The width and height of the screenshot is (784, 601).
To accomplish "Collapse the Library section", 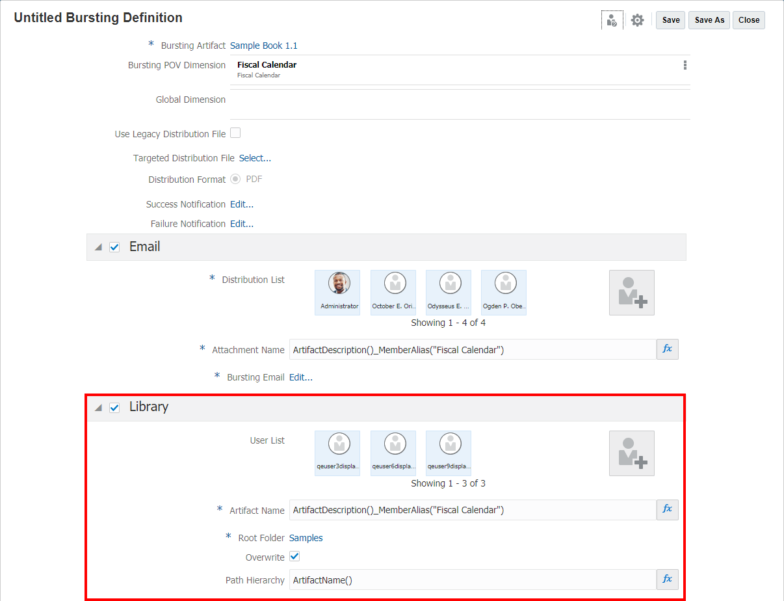I will [x=98, y=407].
